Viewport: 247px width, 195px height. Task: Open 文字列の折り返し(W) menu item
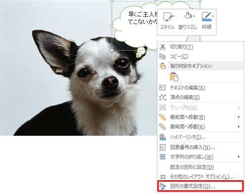coord(201,157)
